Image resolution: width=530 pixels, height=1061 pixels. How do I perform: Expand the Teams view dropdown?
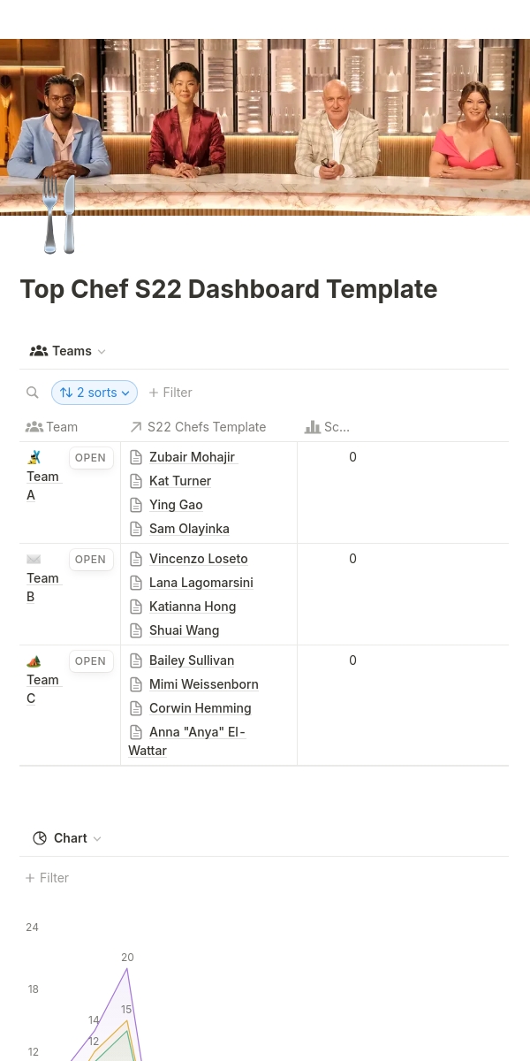coord(68,351)
